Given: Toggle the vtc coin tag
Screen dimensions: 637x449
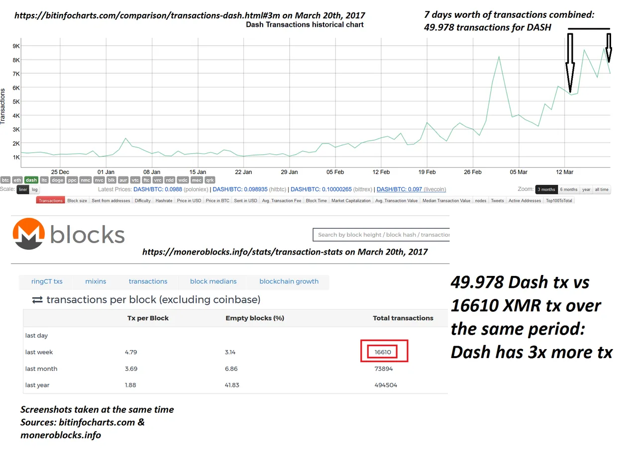Looking at the screenshot, I should pyautogui.click(x=135, y=180).
